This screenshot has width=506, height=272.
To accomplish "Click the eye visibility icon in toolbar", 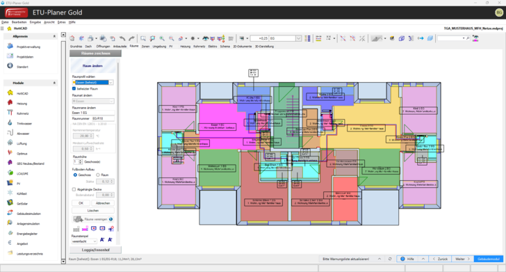I will pos(205,38).
